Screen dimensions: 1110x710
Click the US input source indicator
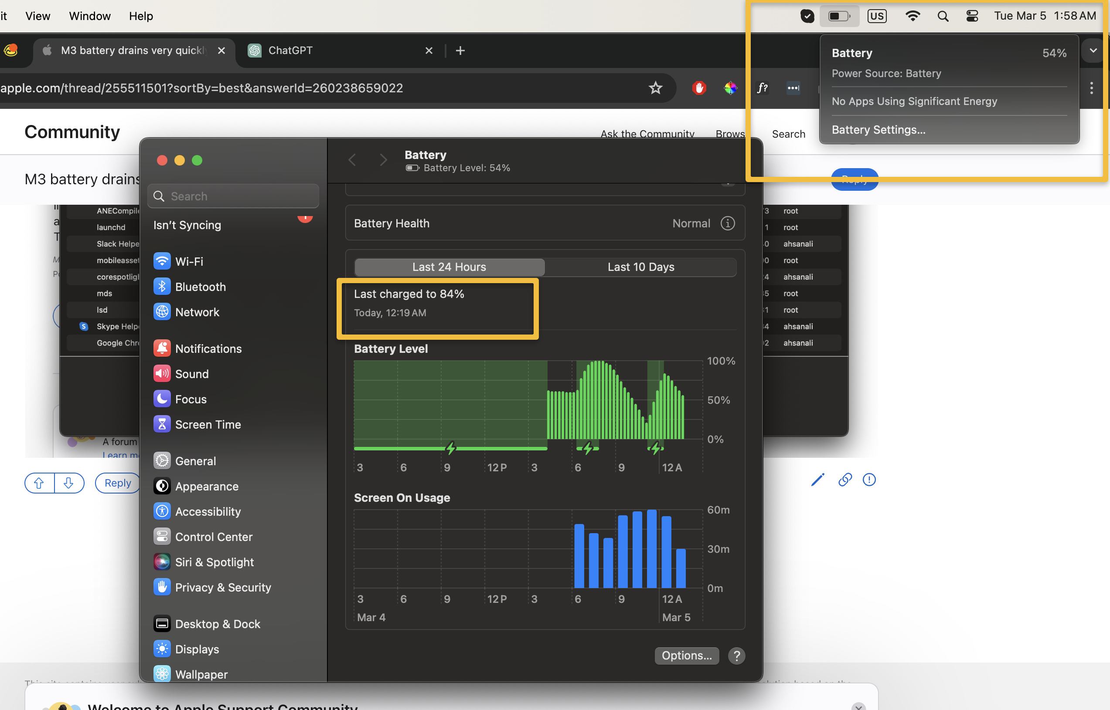click(877, 16)
